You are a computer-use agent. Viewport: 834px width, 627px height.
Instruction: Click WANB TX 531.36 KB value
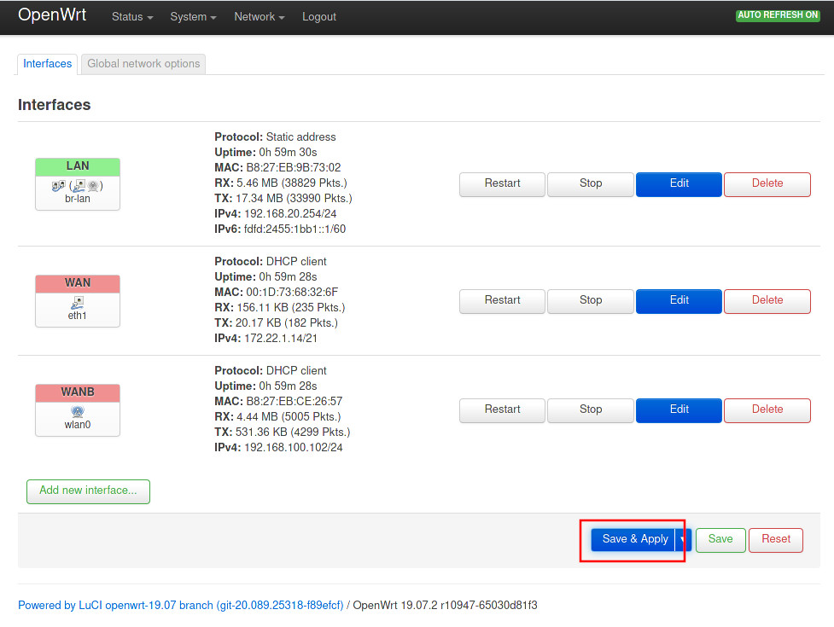[293, 432]
